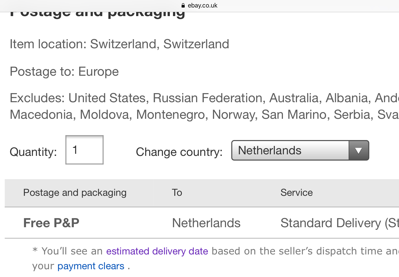The image size is (399, 277).
Task: Tap the ebay.co.uk address text
Action: pos(202,5)
